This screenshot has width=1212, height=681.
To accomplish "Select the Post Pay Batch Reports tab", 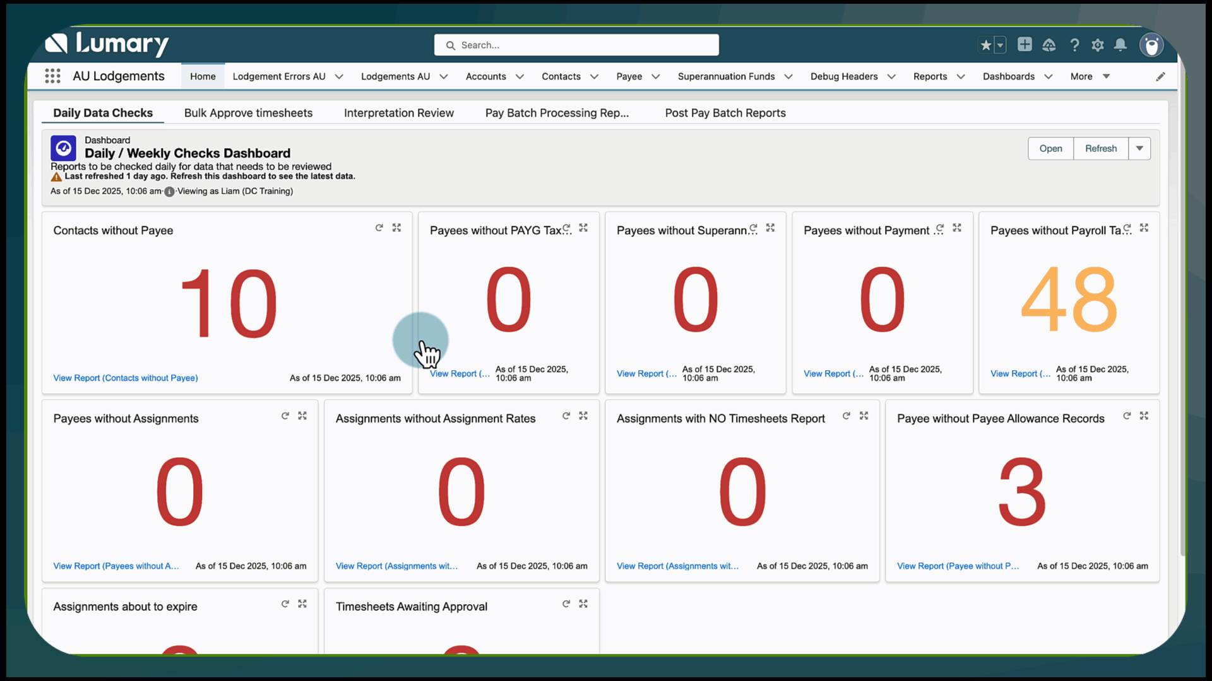I will click(725, 113).
